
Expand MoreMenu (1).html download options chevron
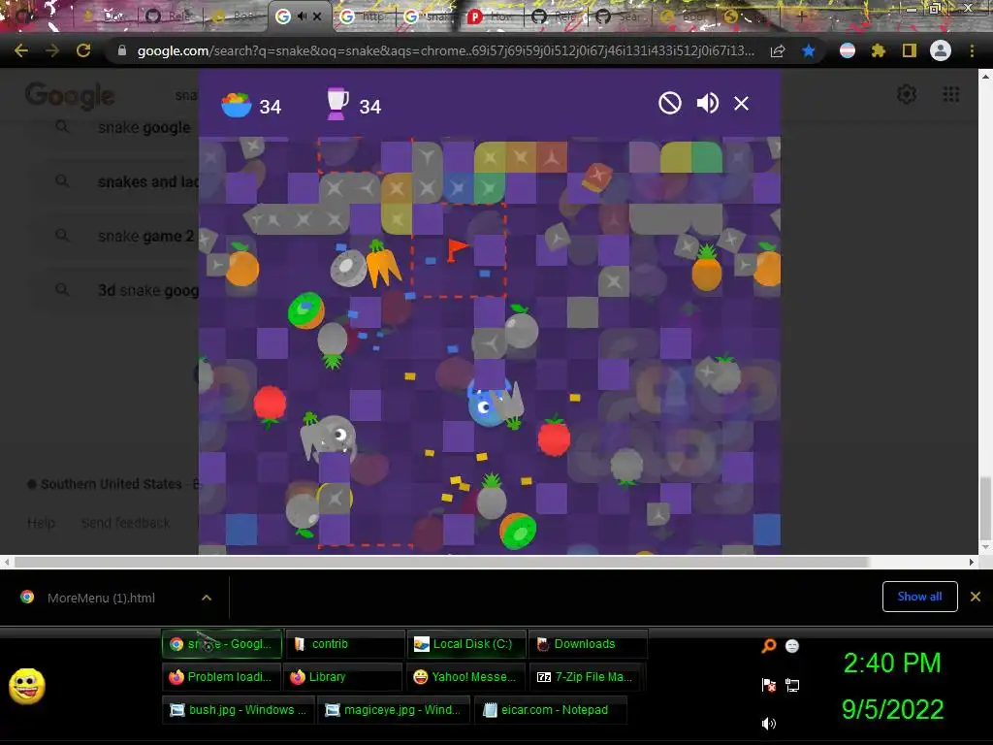[x=207, y=598]
